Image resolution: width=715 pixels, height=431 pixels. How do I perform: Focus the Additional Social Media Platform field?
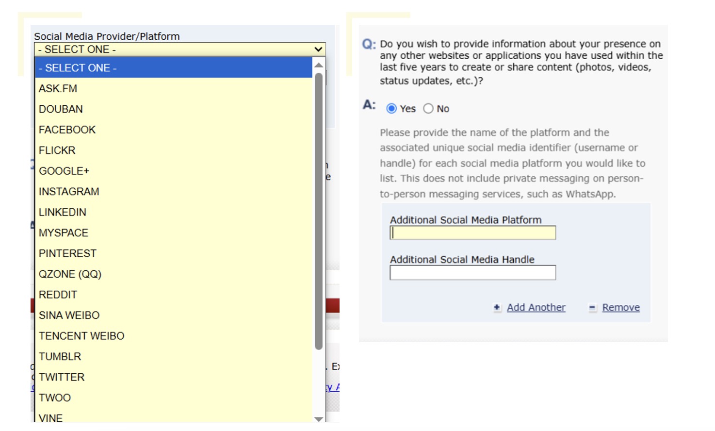(473, 233)
